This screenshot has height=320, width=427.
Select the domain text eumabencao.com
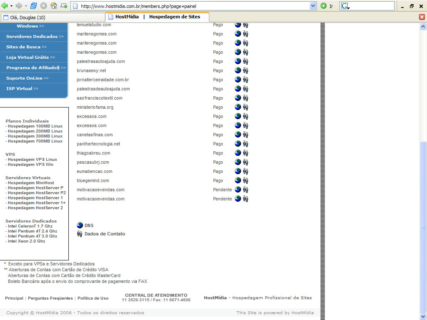(95, 171)
